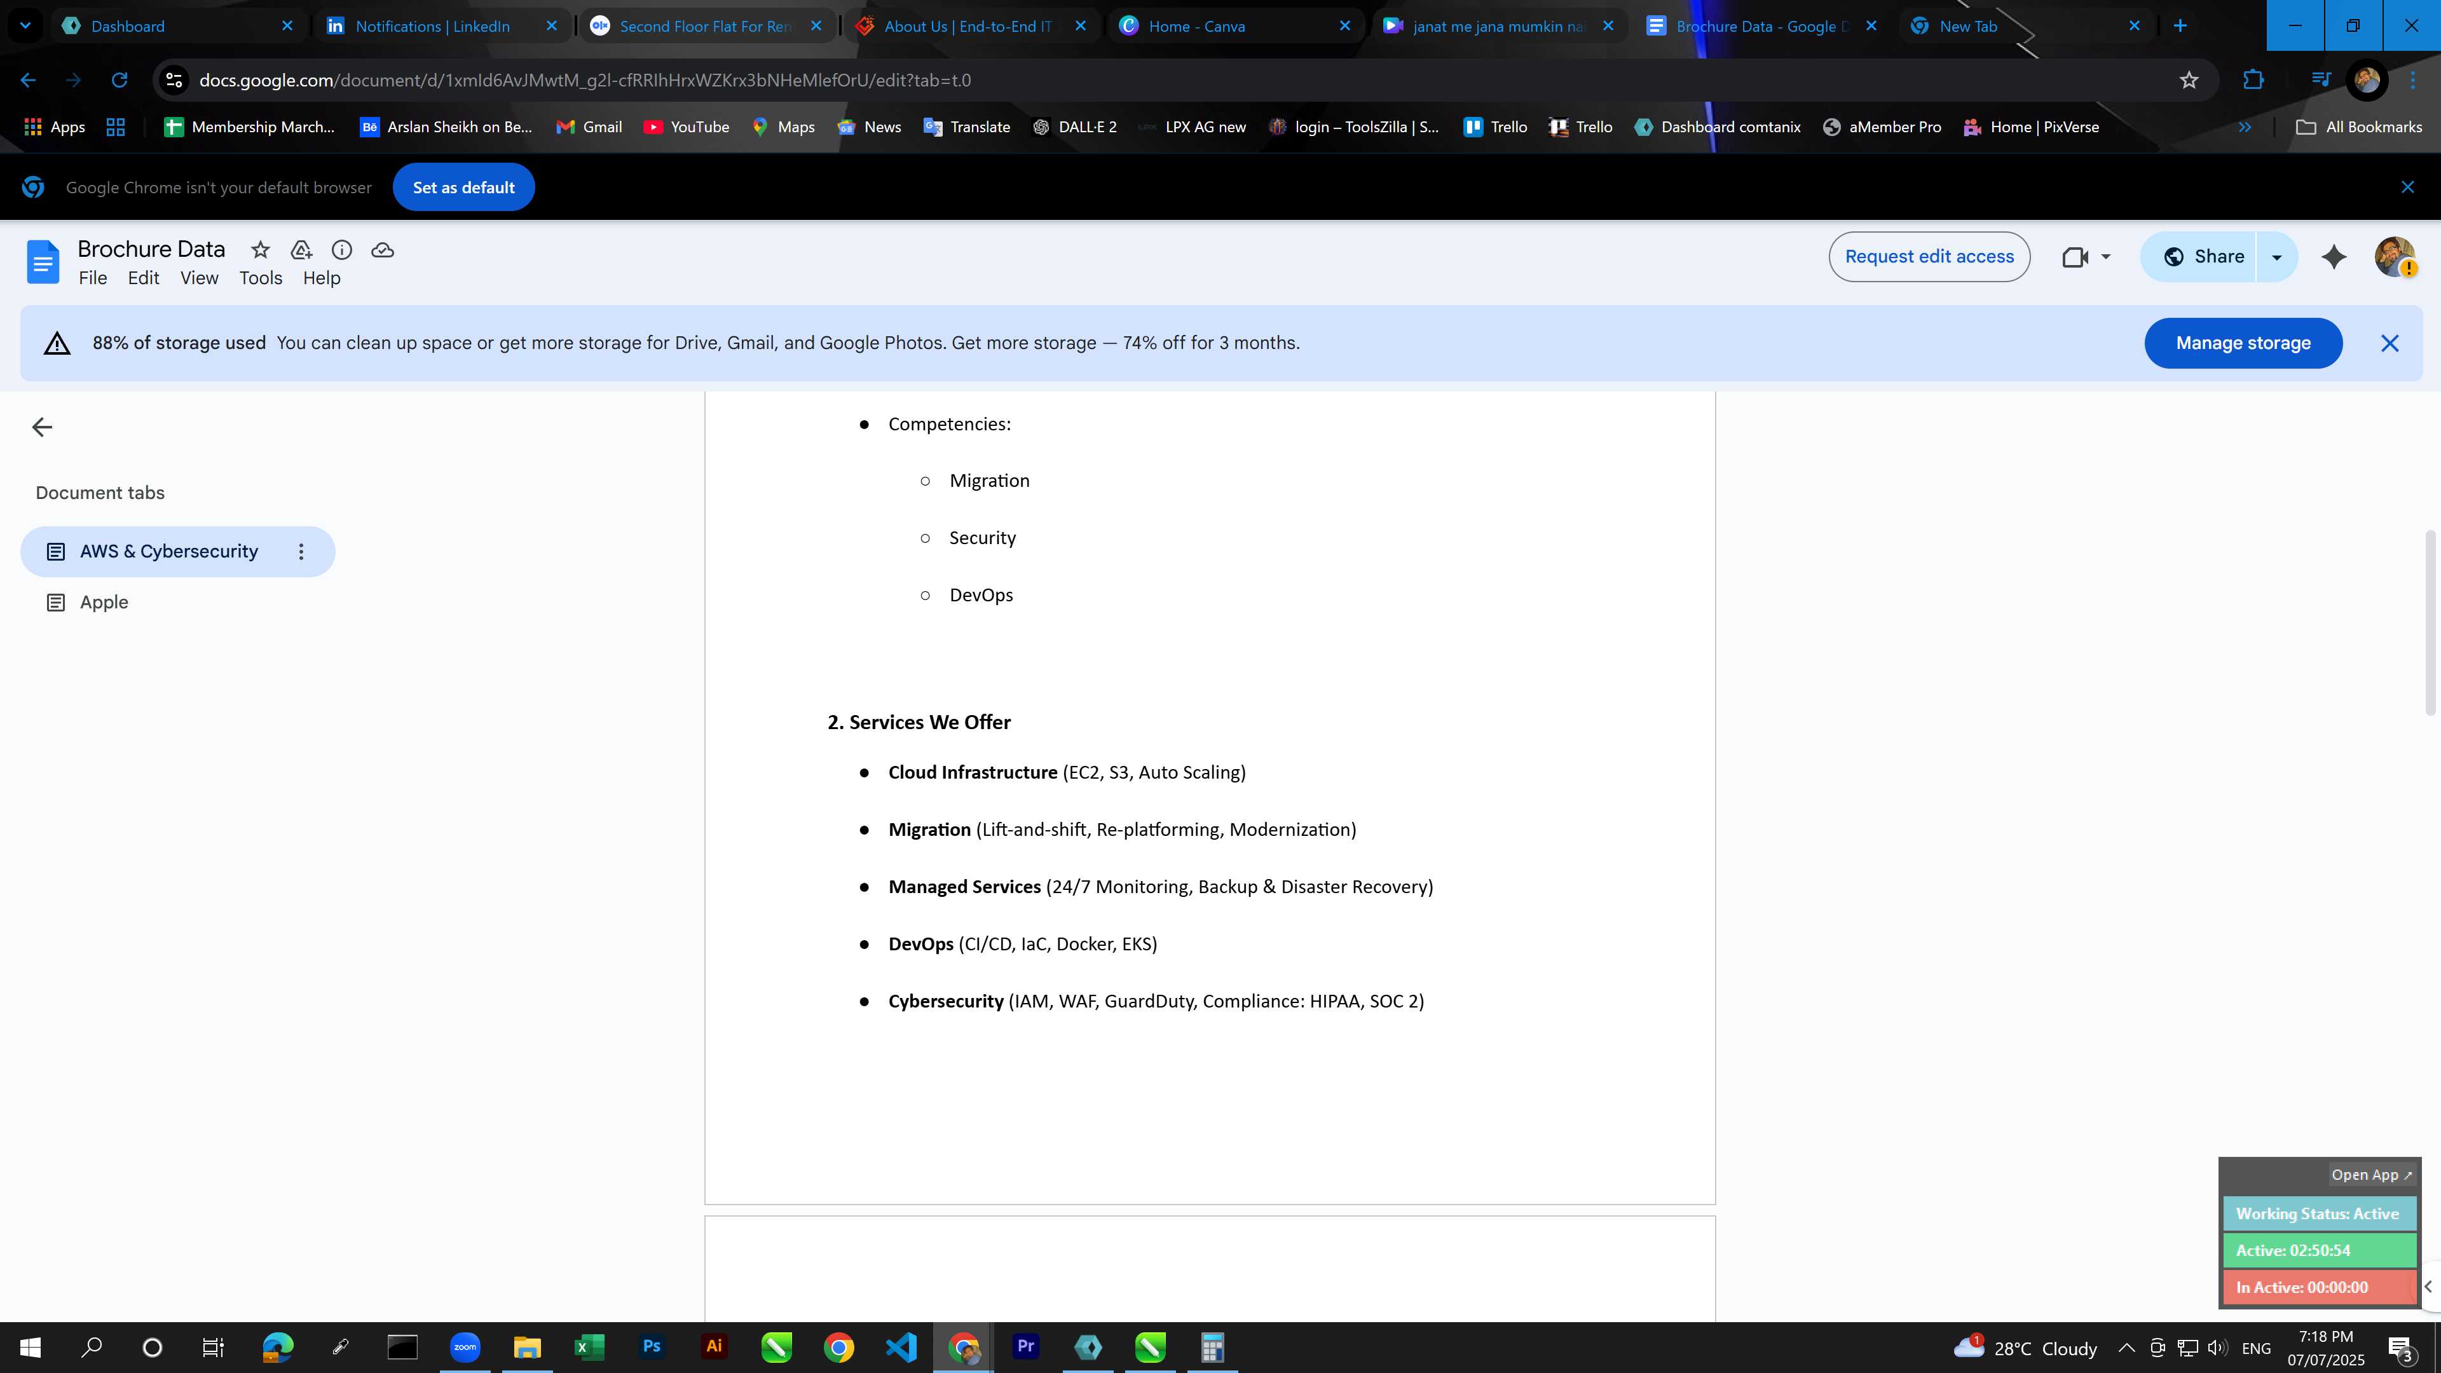Check the cloud save status icon
Viewport: 2441px width, 1373px height.
[x=383, y=250]
